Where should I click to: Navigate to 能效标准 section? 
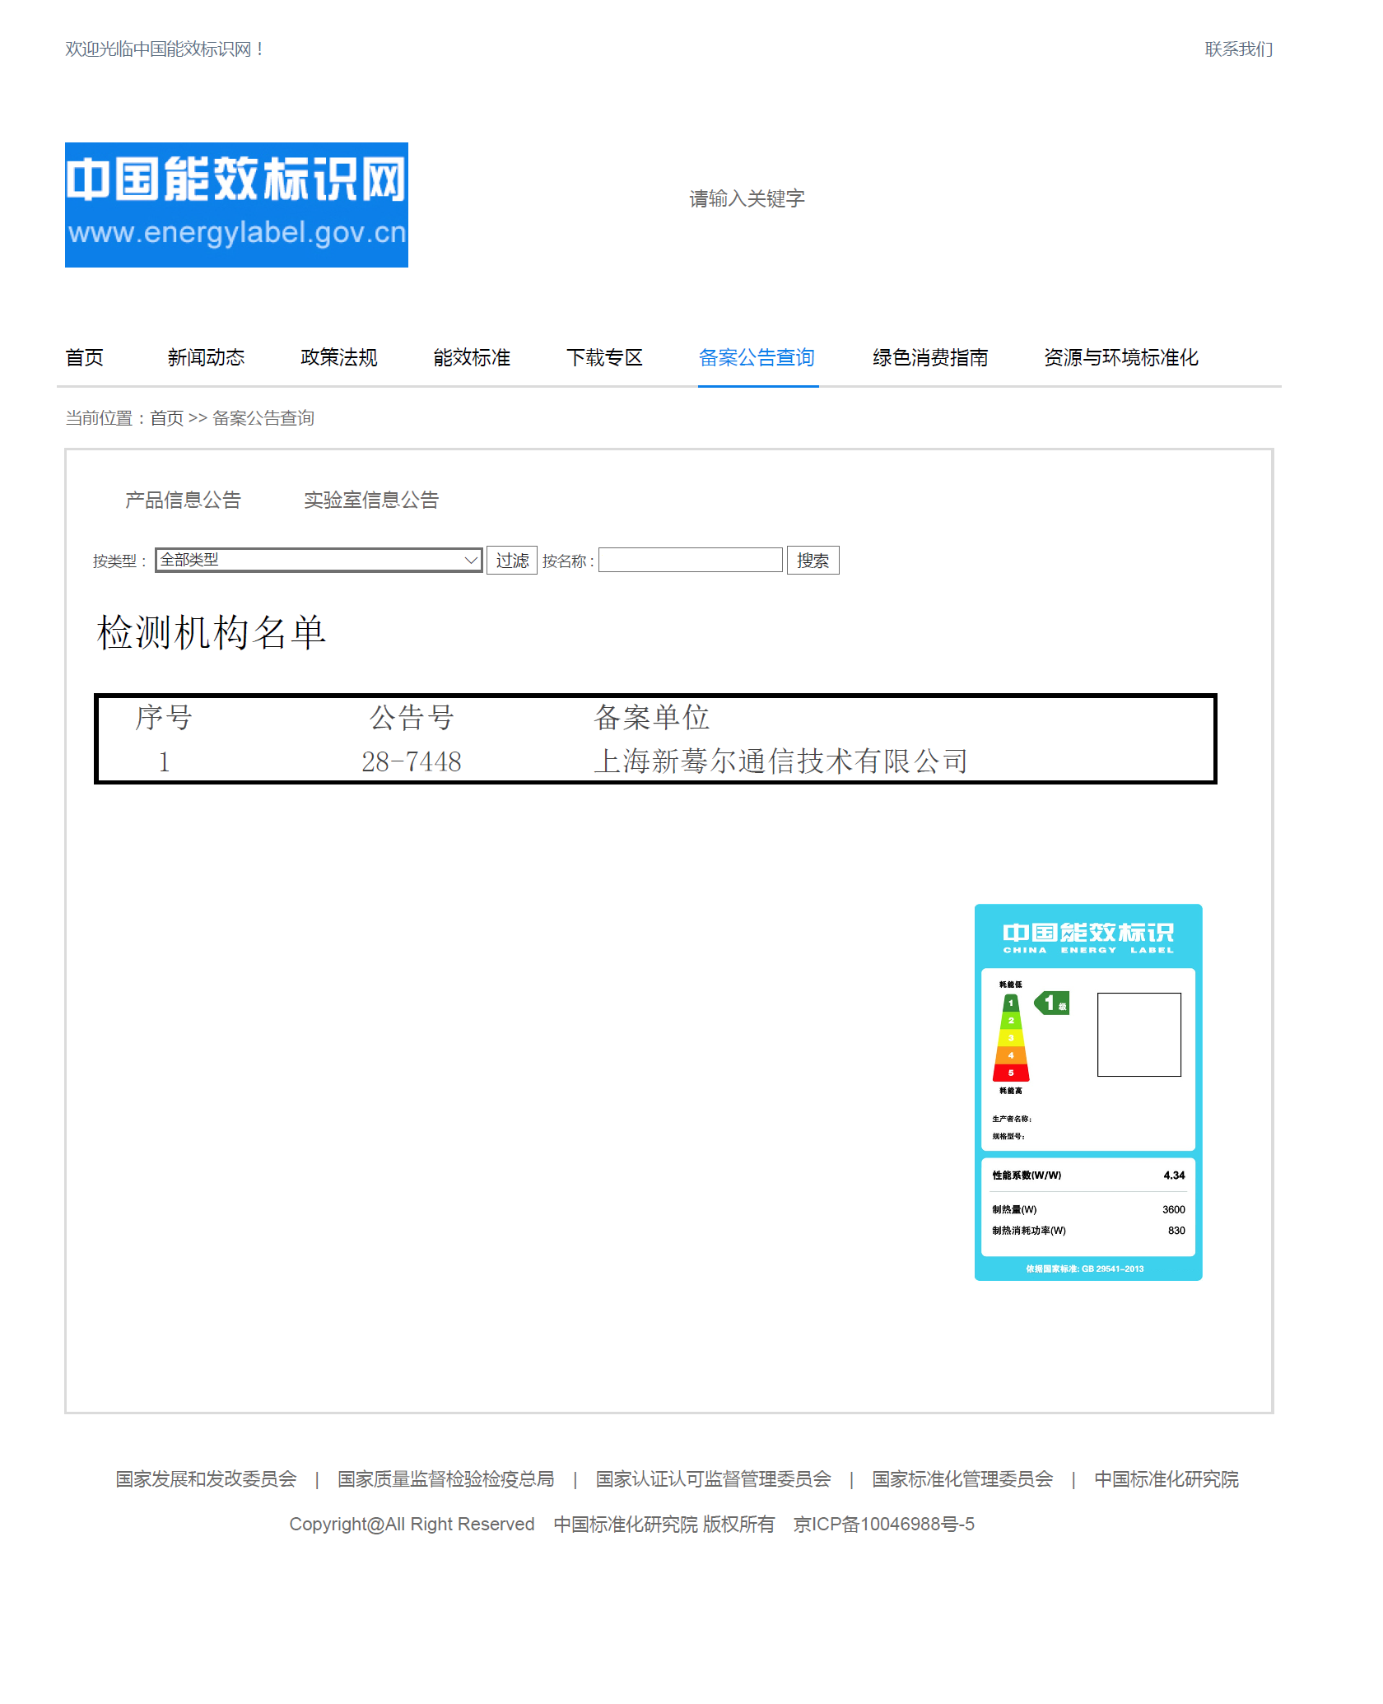(x=471, y=357)
